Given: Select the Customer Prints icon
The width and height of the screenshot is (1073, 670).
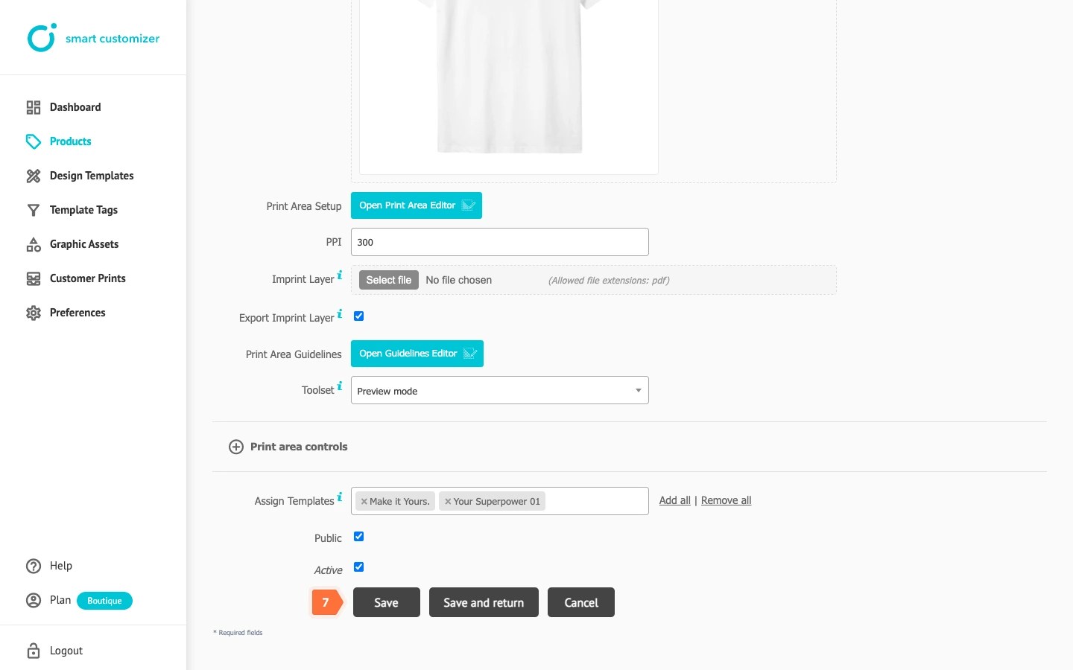Looking at the screenshot, I should tap(33, 278).
